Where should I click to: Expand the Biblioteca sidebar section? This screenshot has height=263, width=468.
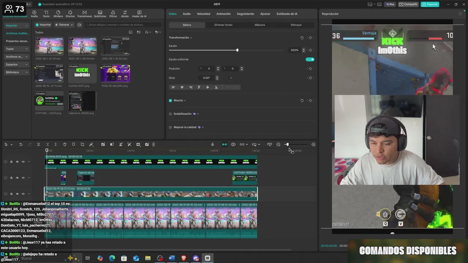tap(27, 72)
